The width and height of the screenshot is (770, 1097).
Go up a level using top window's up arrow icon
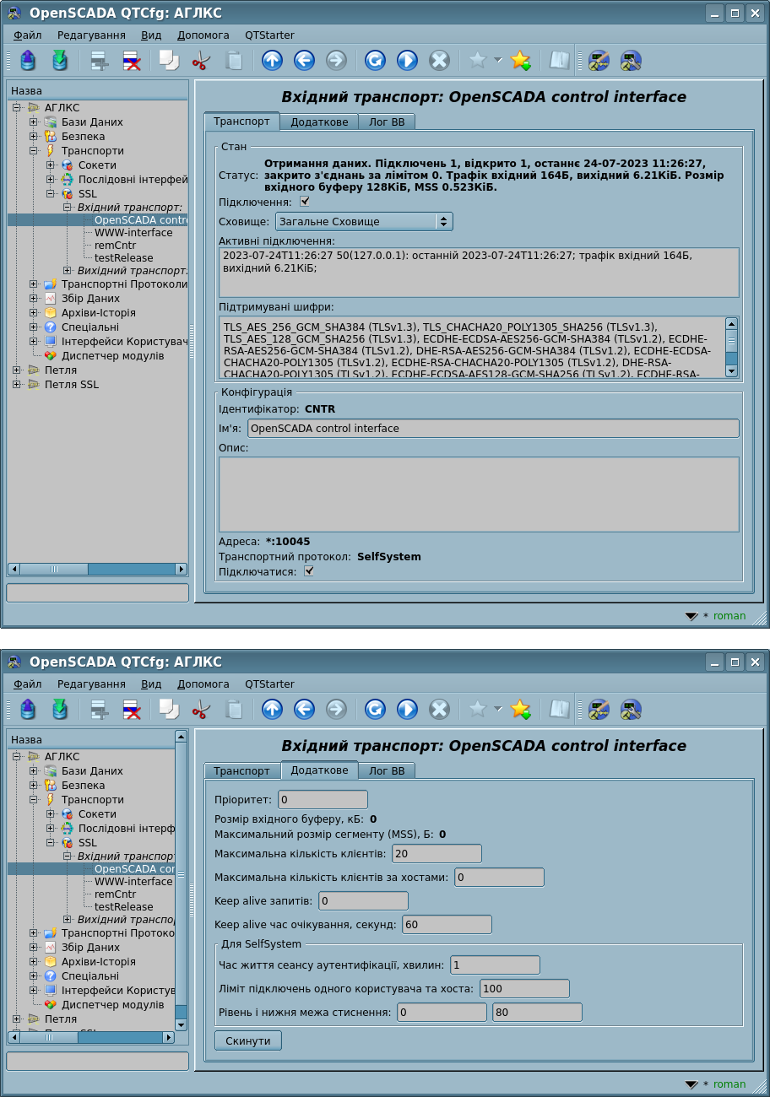pos(272,60)
